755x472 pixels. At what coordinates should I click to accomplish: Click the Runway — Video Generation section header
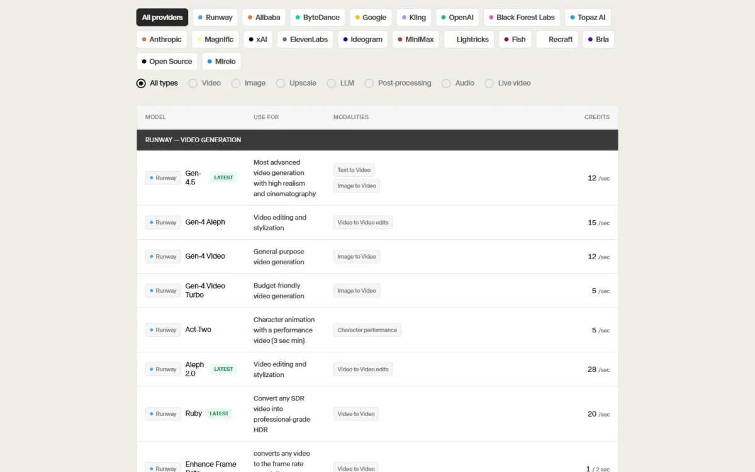coord(377,140)
